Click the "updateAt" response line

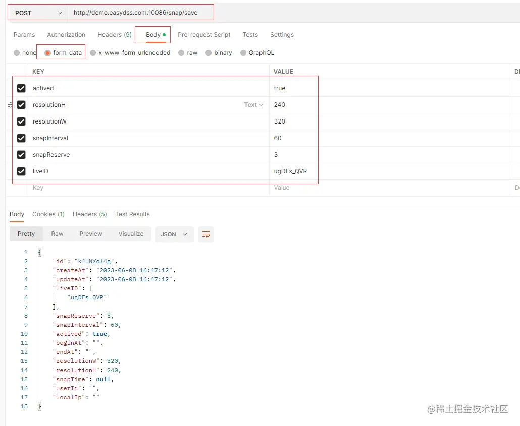pyautogui.click(x=114, y=280)
